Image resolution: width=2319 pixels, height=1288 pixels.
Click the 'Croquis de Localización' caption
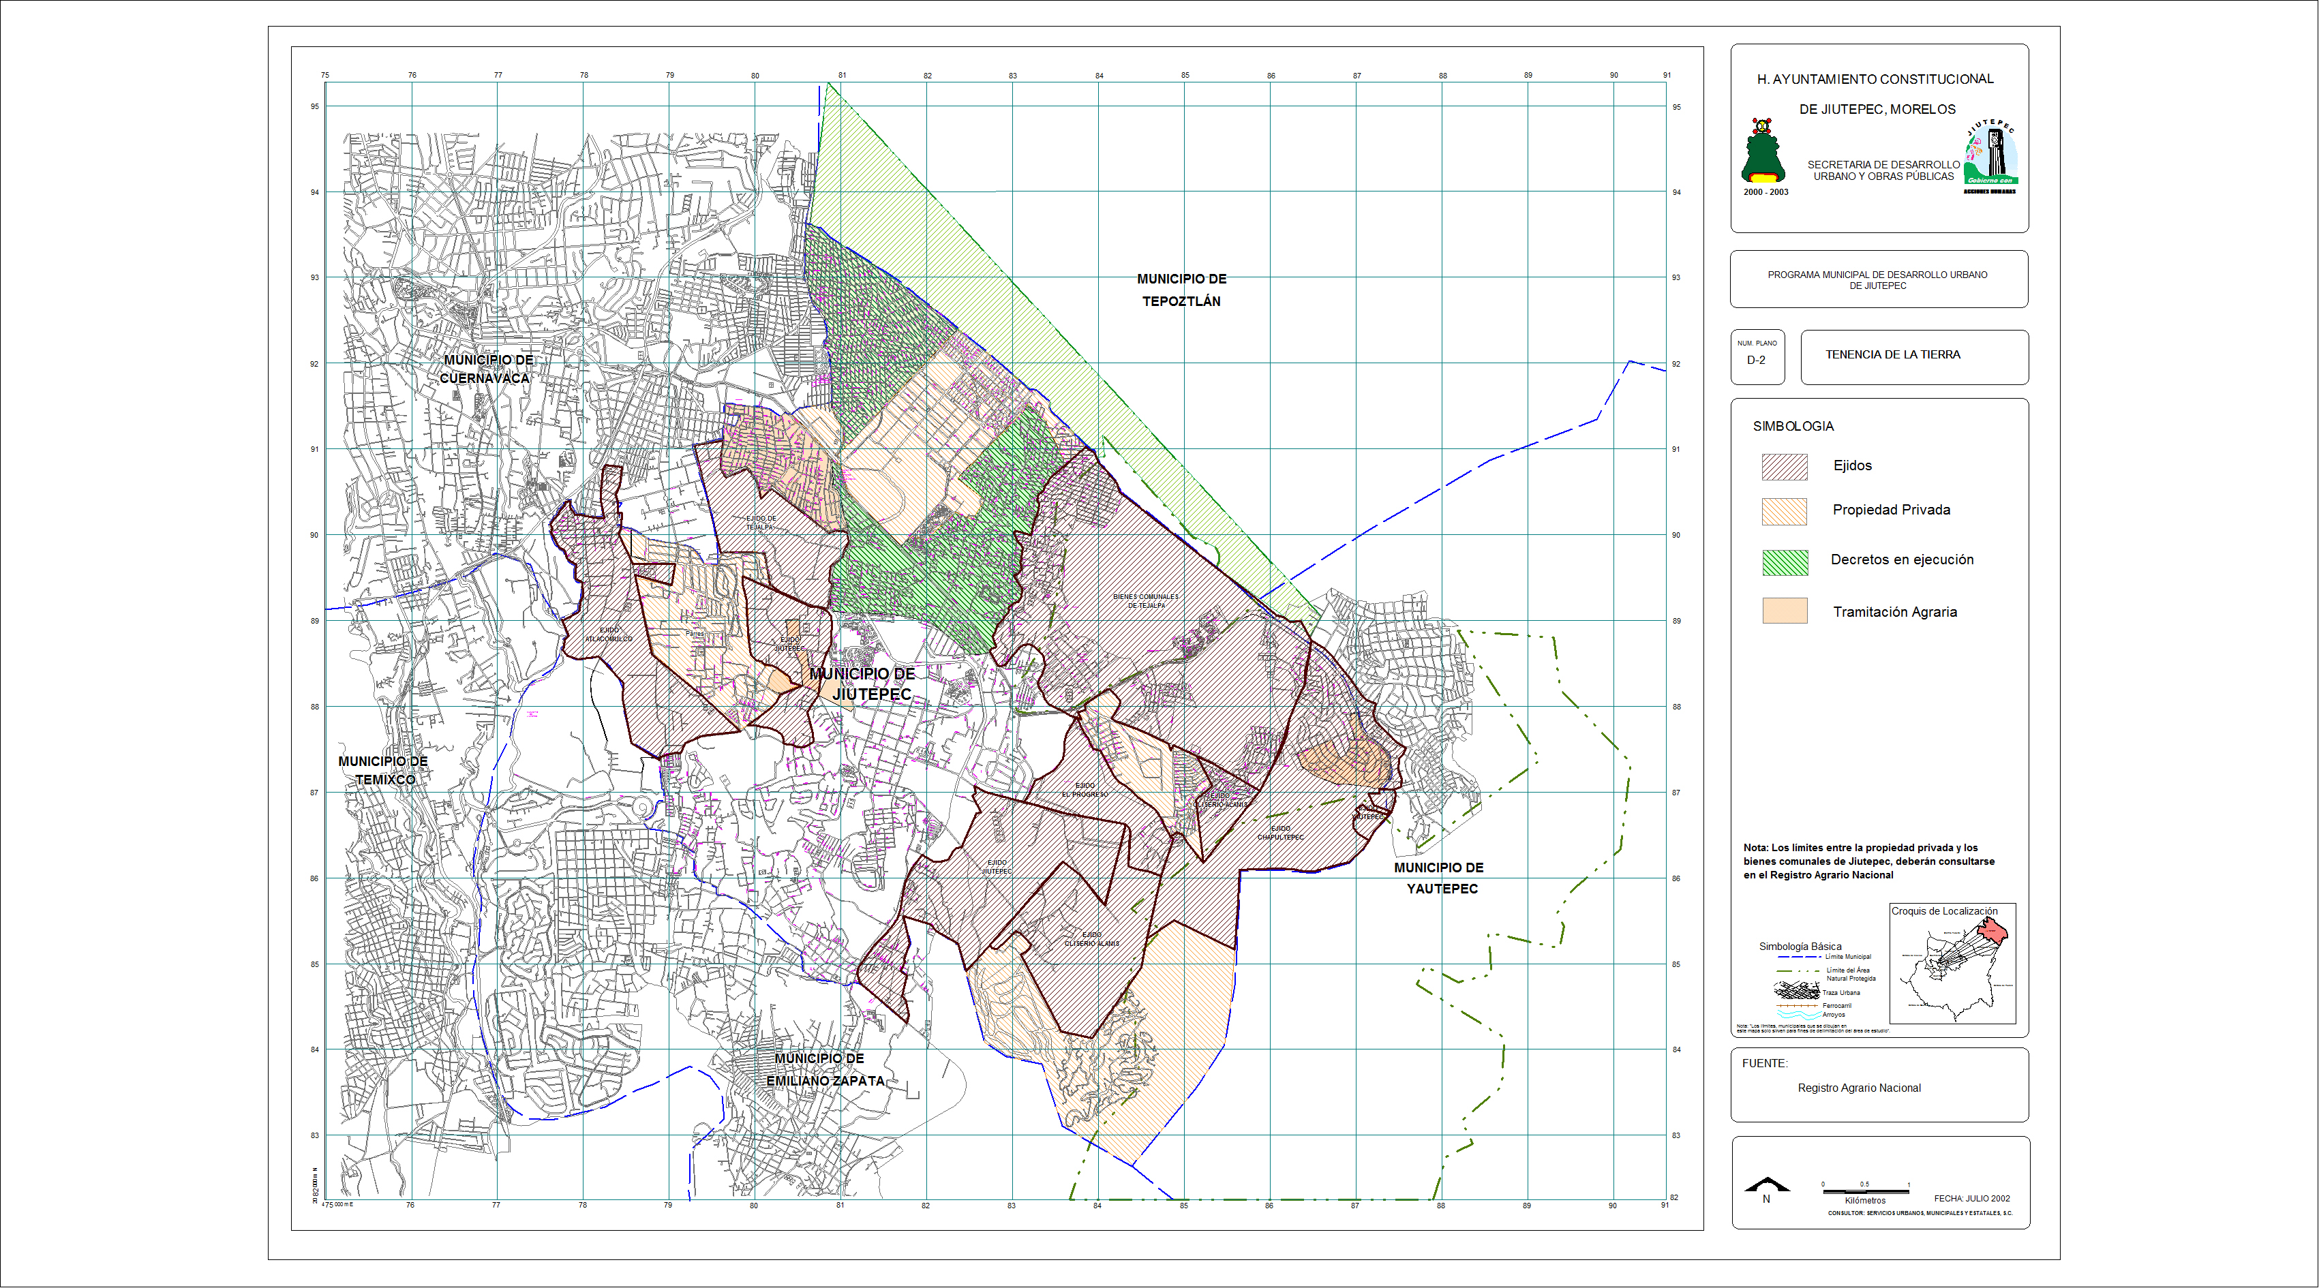coord(1945,911)
